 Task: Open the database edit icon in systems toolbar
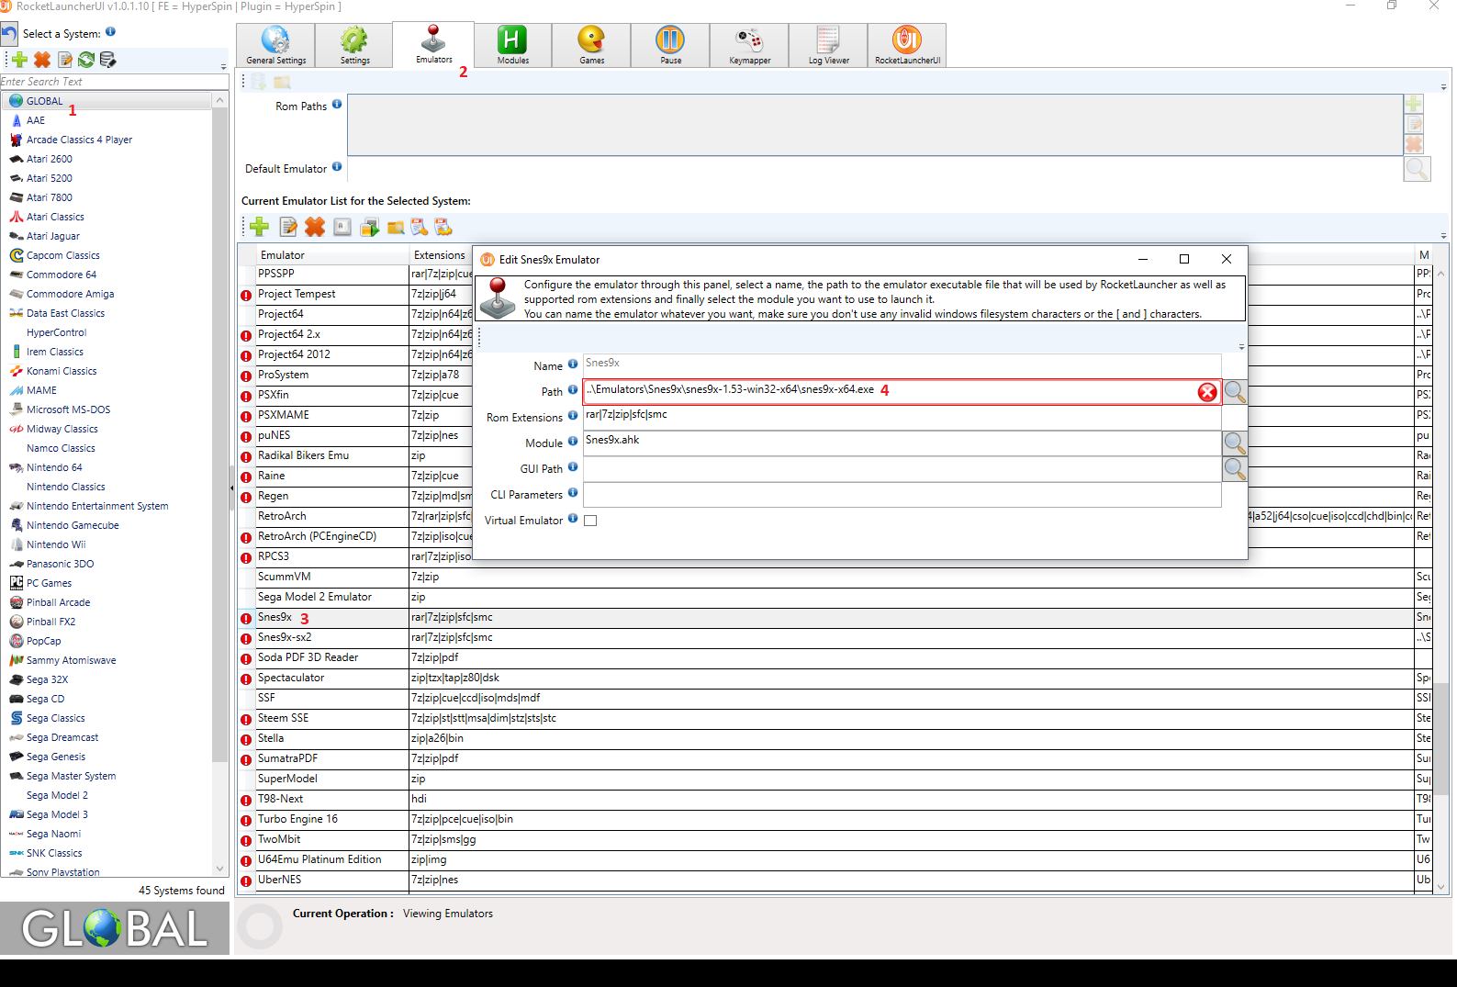107,60
